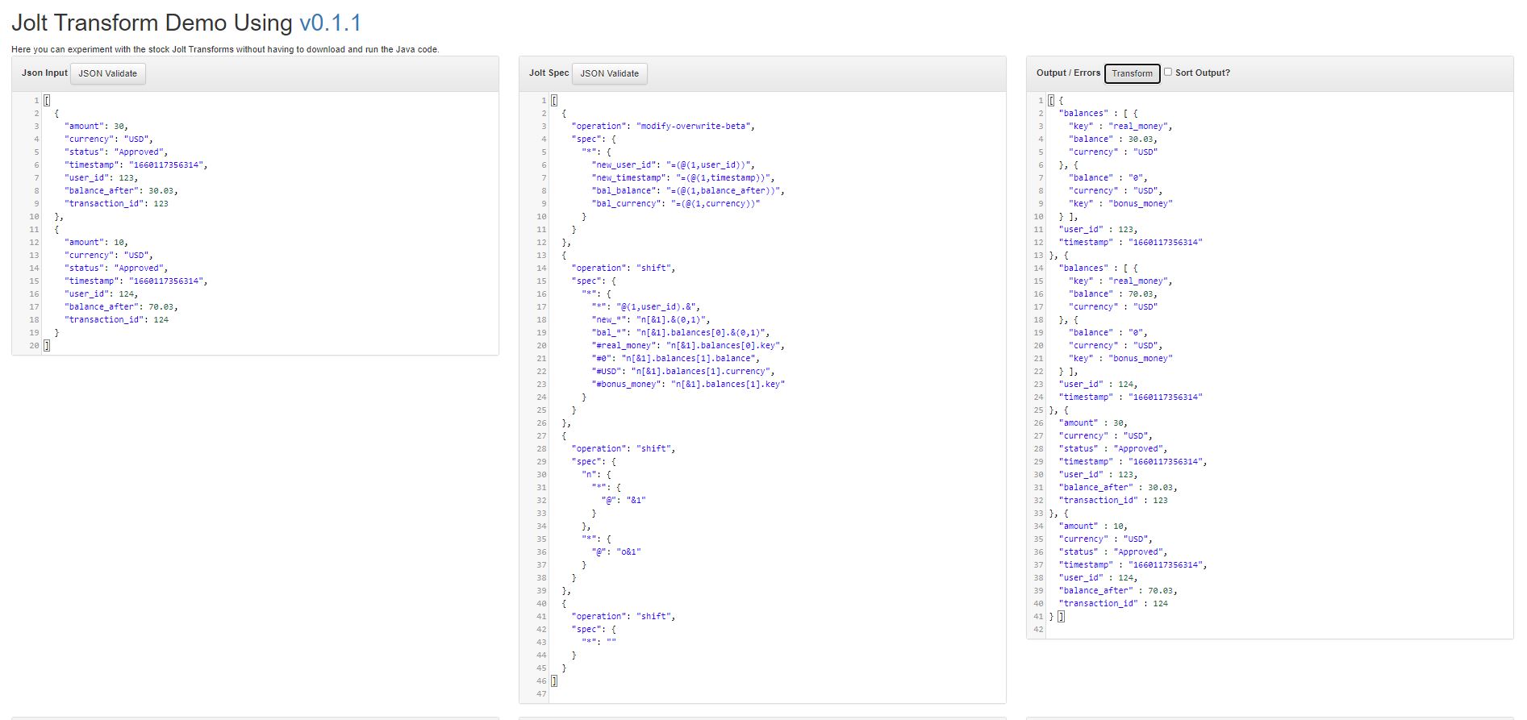
Task: Click "amount" : 30 in Output editor
Action: tap(1093, 422)
